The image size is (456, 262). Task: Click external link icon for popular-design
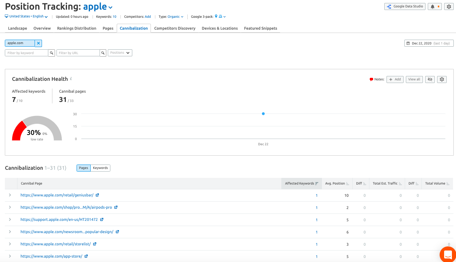coord(117,232)
